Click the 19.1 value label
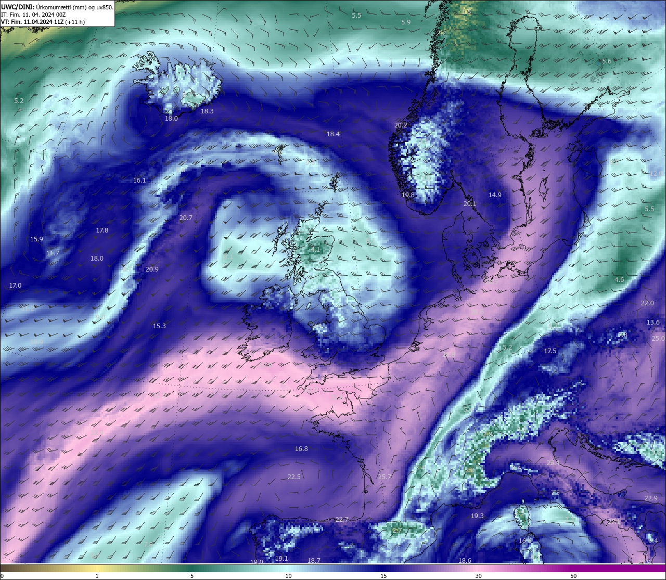The image size is (666, 580). point(281,559)
